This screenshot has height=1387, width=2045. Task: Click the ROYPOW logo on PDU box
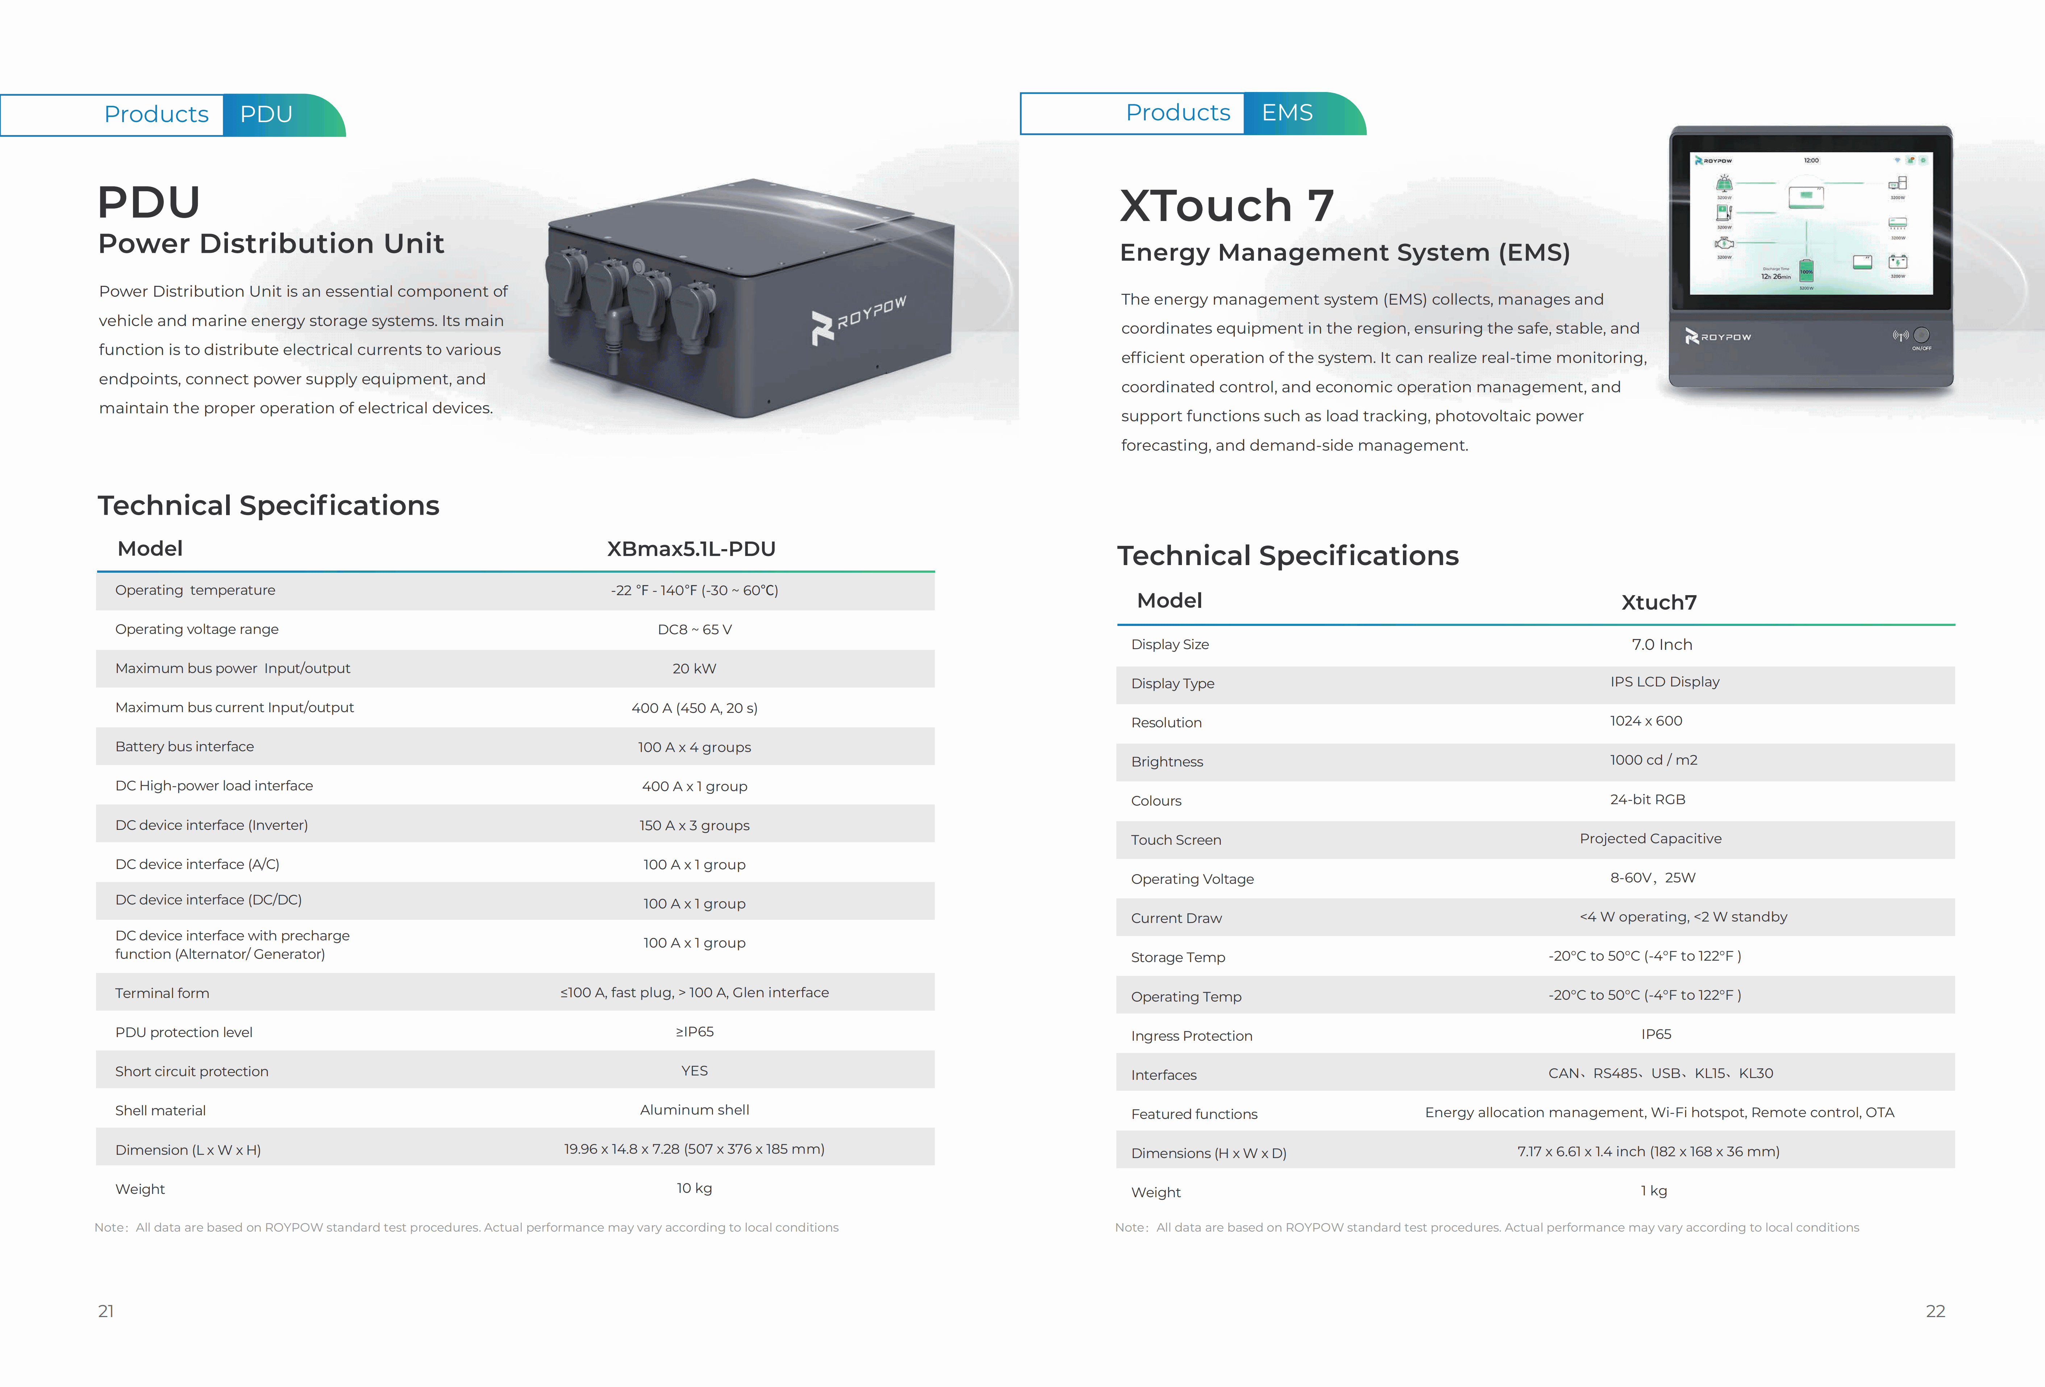tap(858, 318)
